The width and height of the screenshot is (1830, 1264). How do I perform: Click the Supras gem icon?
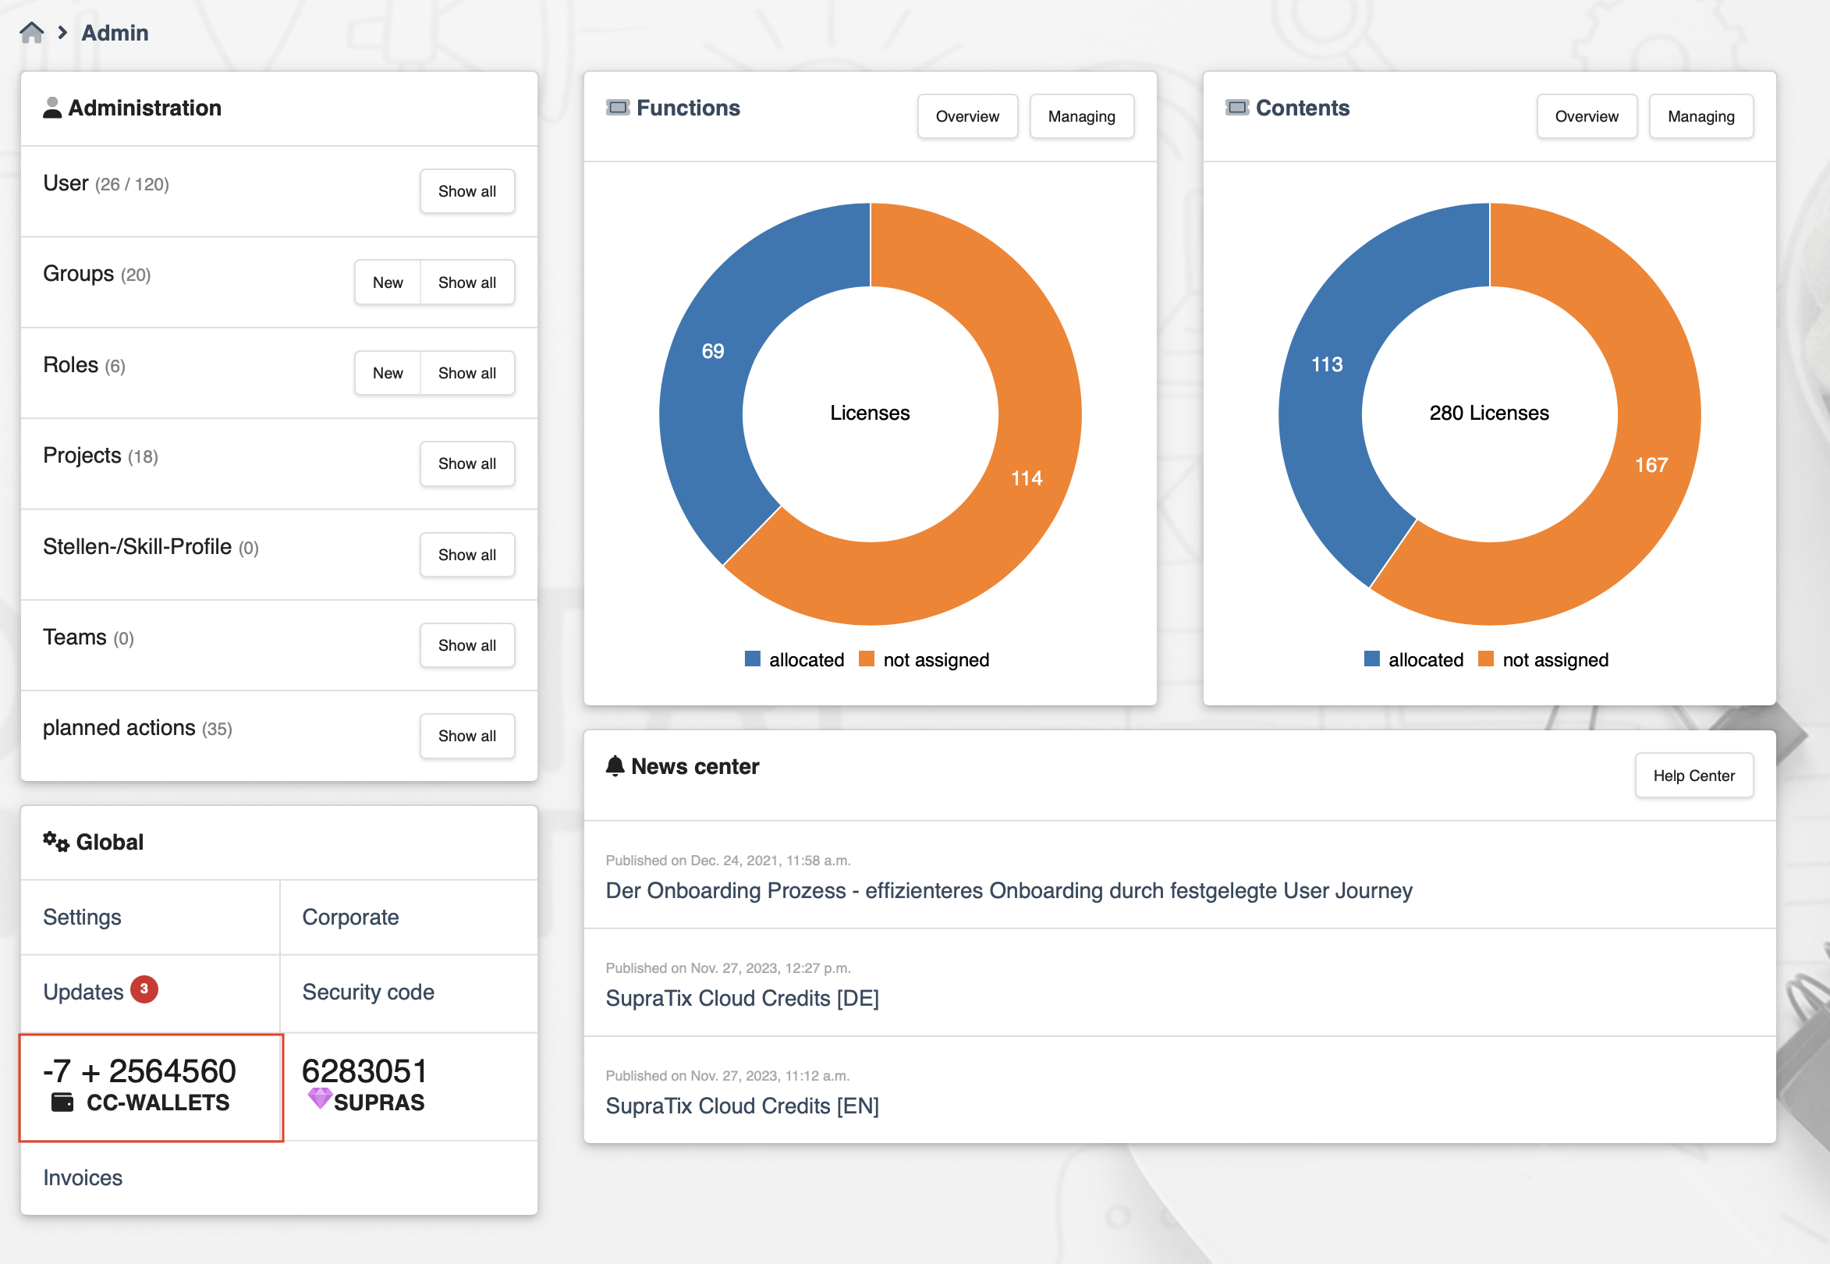coord(319,1098)
